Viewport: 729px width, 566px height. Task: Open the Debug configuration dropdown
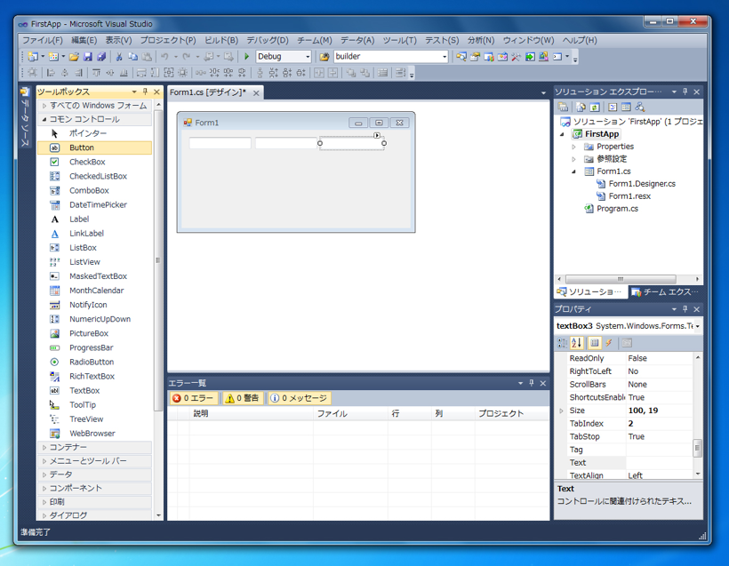(x=307, y=56)
